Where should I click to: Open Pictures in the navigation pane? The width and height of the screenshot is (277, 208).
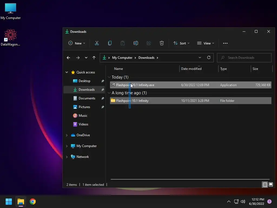[x=84, y=107]
